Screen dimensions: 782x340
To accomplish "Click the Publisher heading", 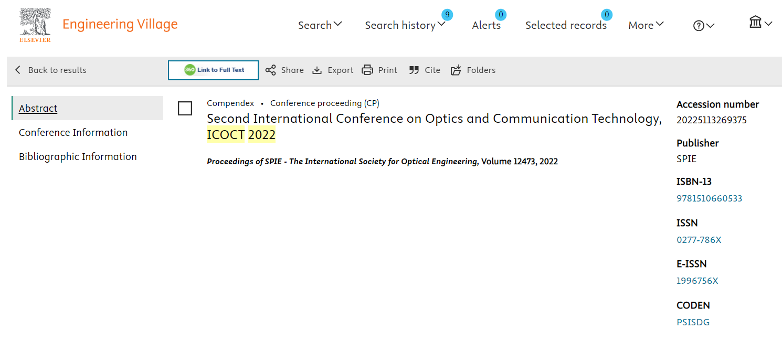I will pyautogui.click(x=698, y=143).
